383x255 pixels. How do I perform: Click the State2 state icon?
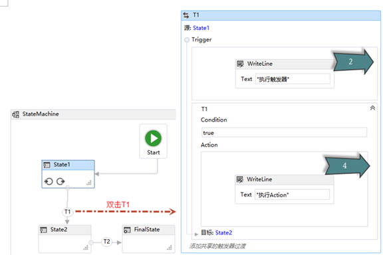pos(43,230)
